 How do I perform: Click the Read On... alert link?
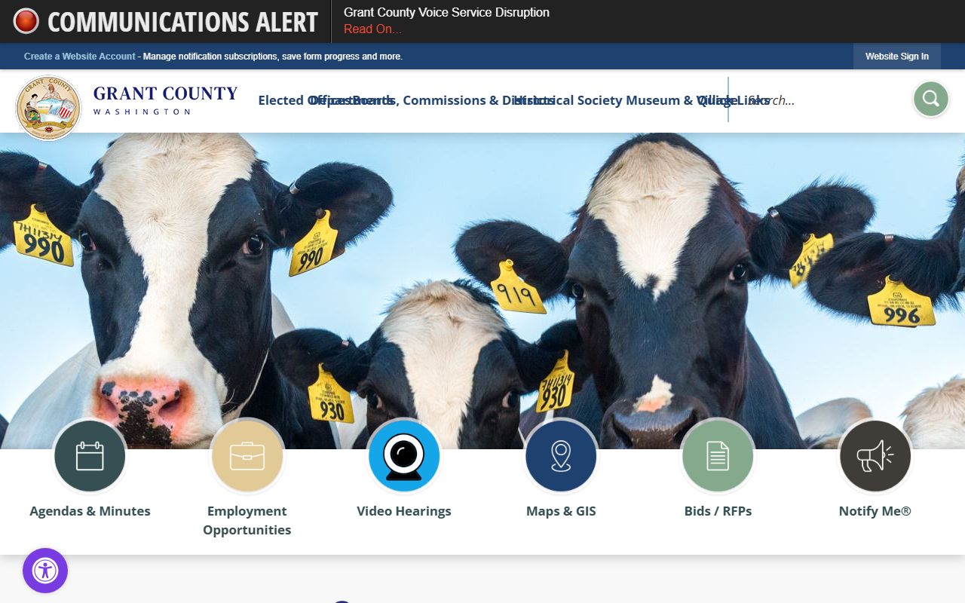[372, 29]
